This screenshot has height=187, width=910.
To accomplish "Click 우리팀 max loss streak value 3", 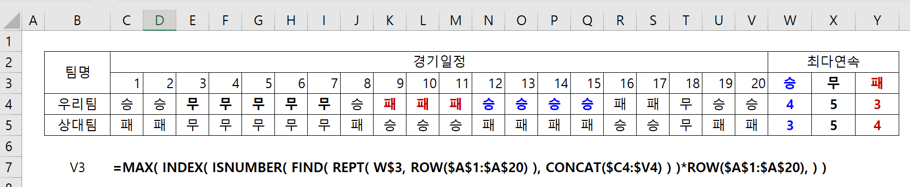I will (x=877, y=104).
